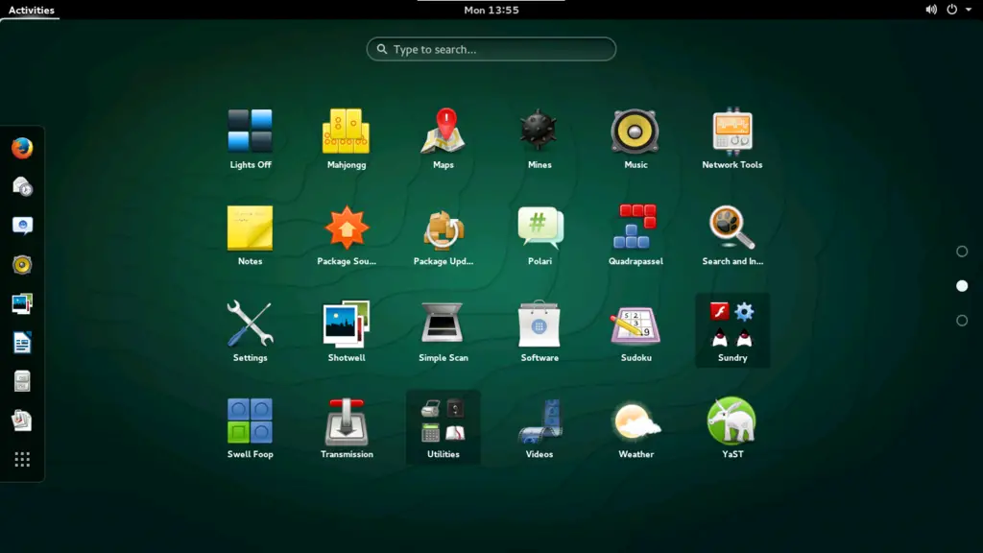Open the Videos app

coord(539,429)
